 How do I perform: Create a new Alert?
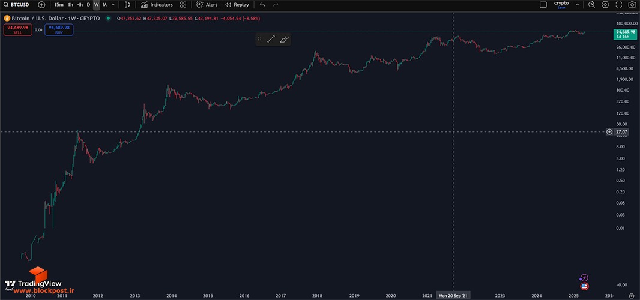(x=207, y=5)
